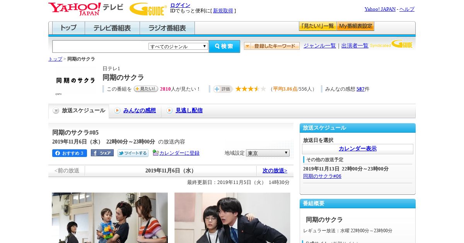Focus the program search input field

pos(101,46)
